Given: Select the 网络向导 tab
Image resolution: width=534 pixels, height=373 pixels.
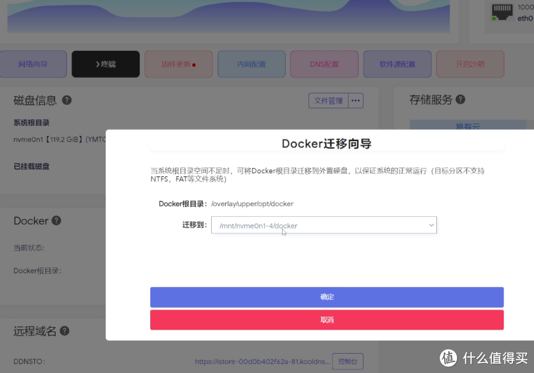Looking at the screenshot, I should tap(33, 64).
